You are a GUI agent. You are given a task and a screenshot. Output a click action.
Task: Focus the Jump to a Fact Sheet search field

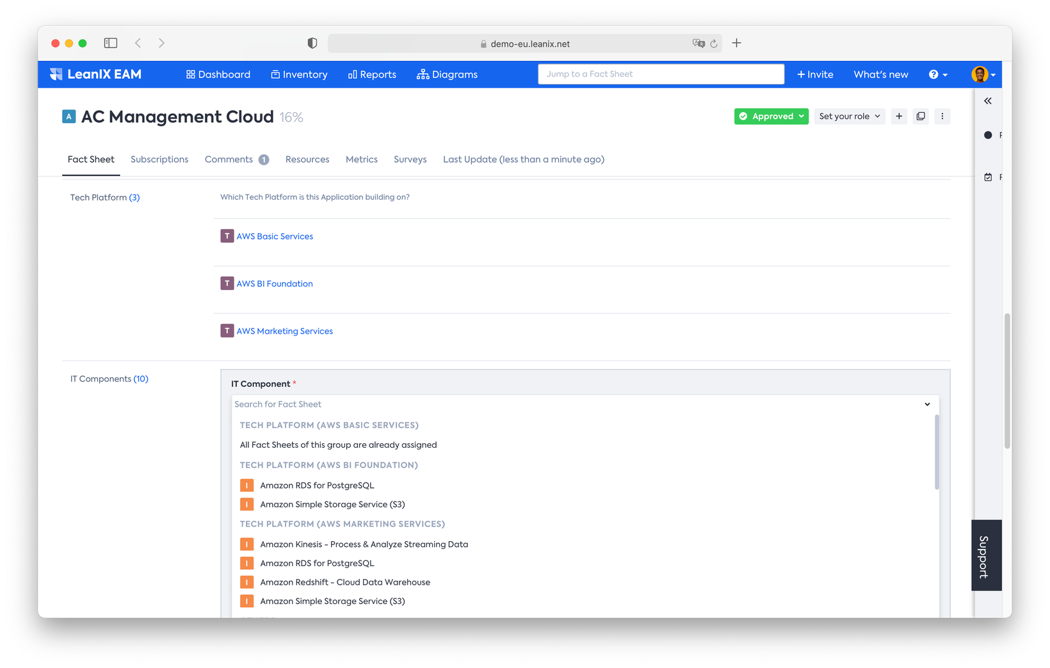[661, 74]
